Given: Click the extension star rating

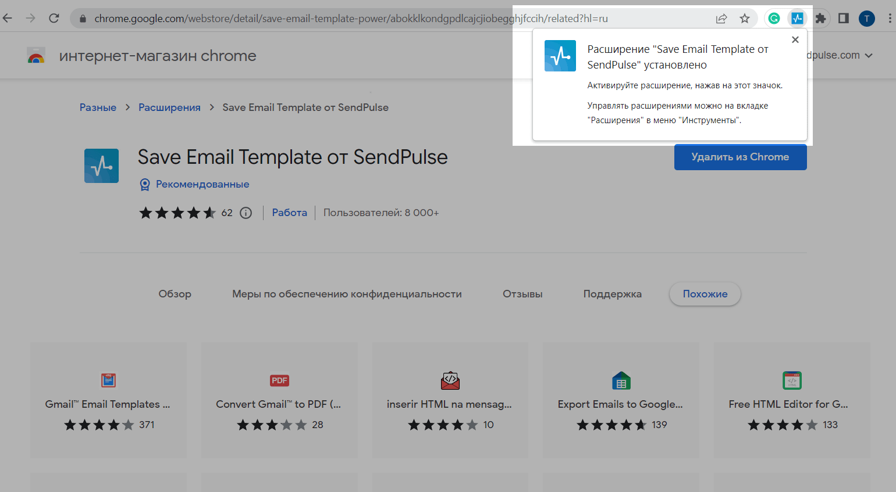Looking at the screenshot, I should coord(177,213).
